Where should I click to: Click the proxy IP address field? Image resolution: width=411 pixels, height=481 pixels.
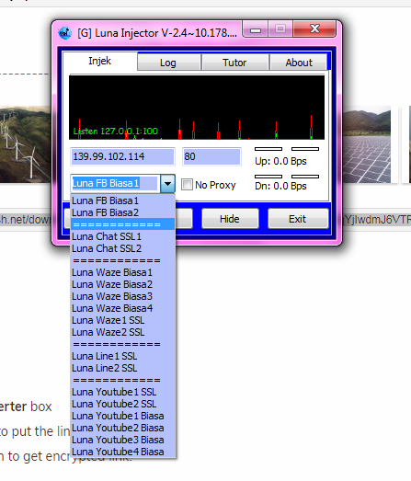(x=122, y=156)
